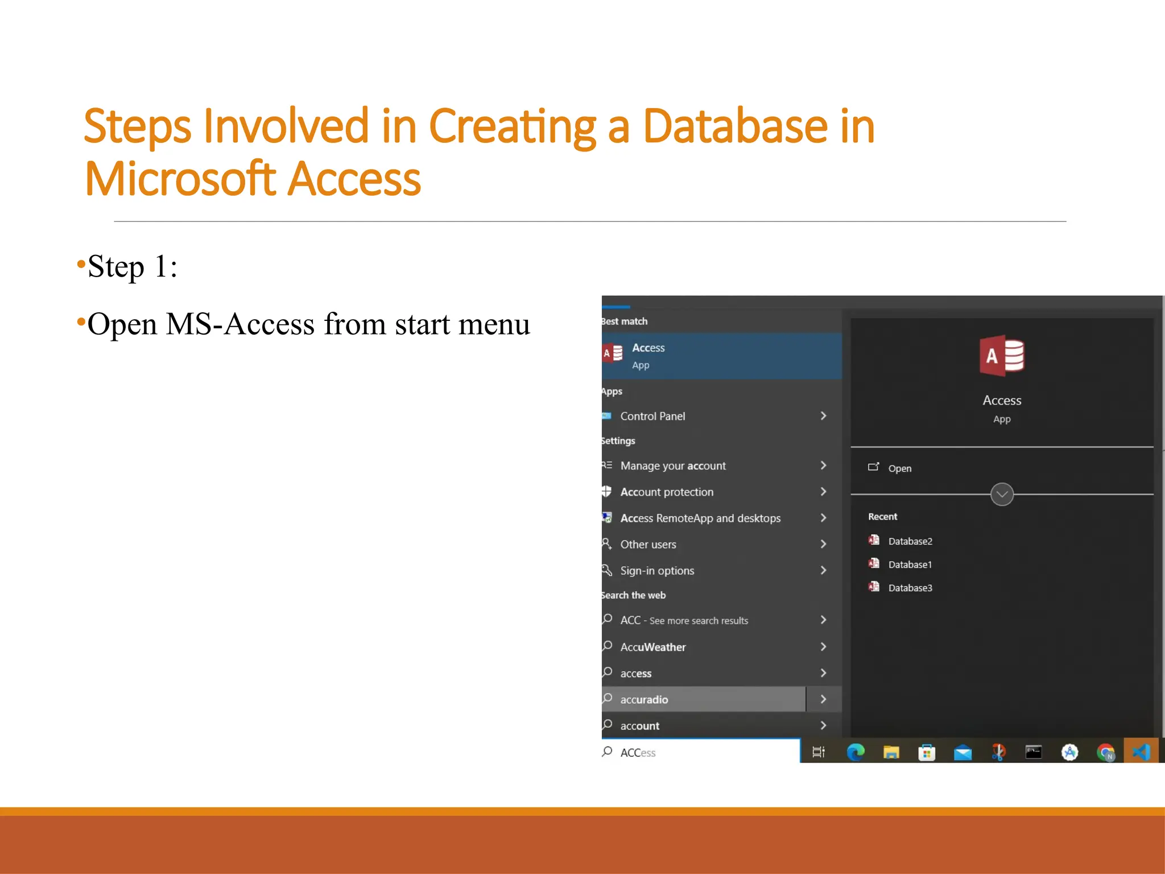The height and width of the screenshot is (874, 1165).
Task: Expand Sign-in options arrow
Action: pos(823,570)
